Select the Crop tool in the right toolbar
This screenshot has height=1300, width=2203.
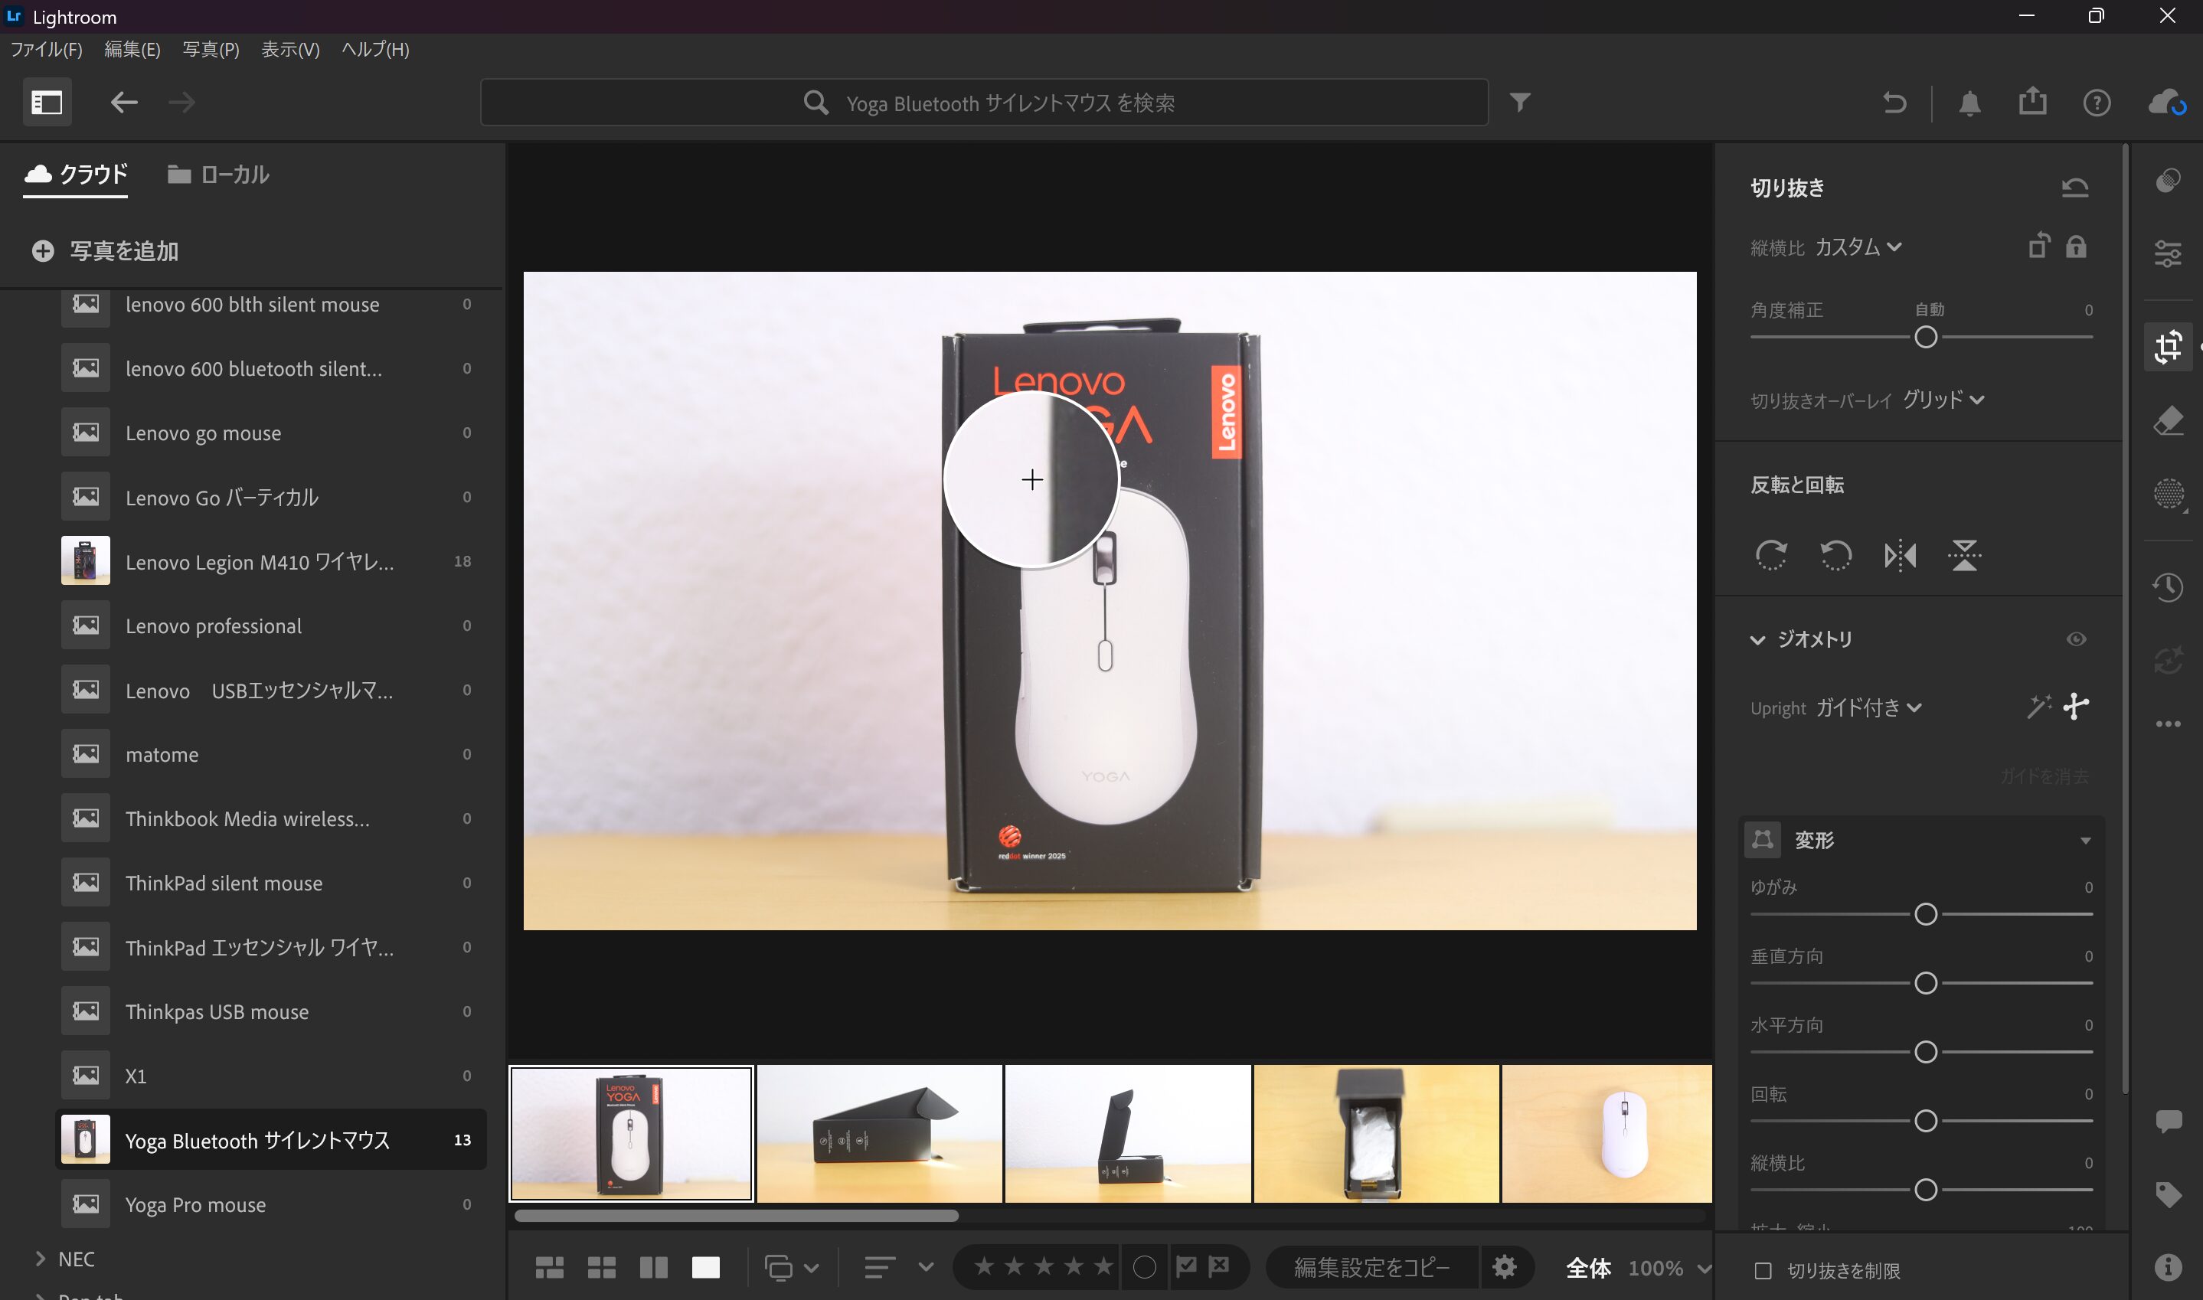coord(2170,346)
